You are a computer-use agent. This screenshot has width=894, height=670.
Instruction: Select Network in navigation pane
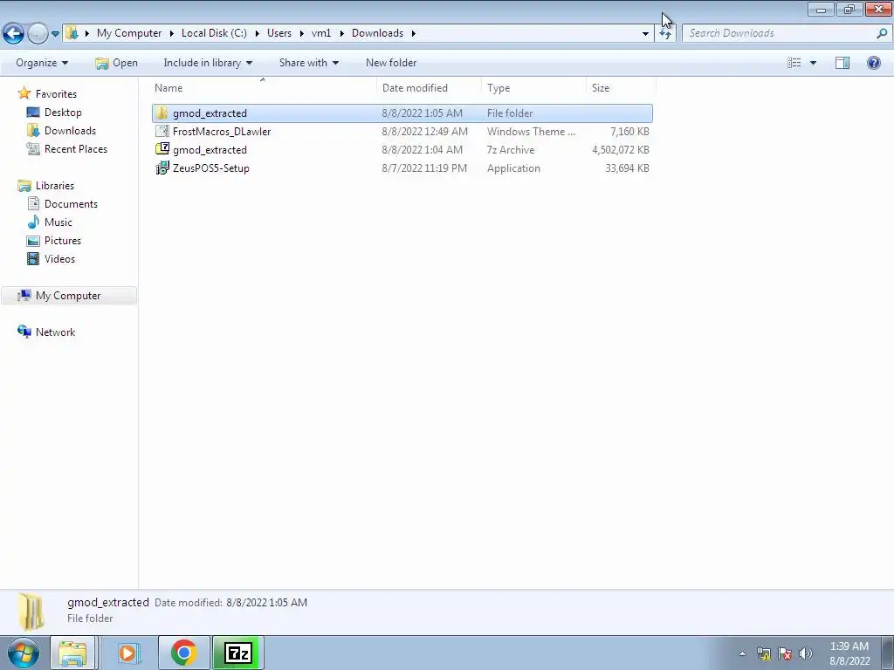click(55, 332)
